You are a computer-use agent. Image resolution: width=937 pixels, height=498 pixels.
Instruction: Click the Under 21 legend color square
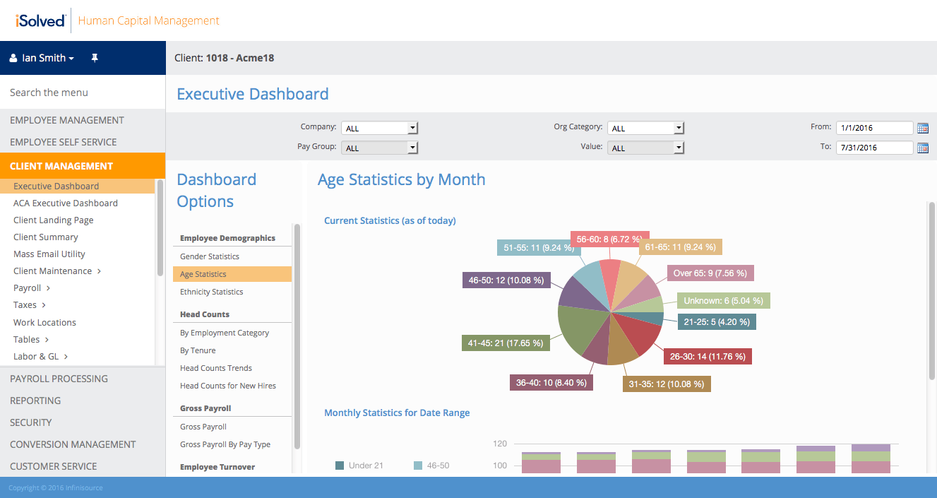tap(340, 466)
